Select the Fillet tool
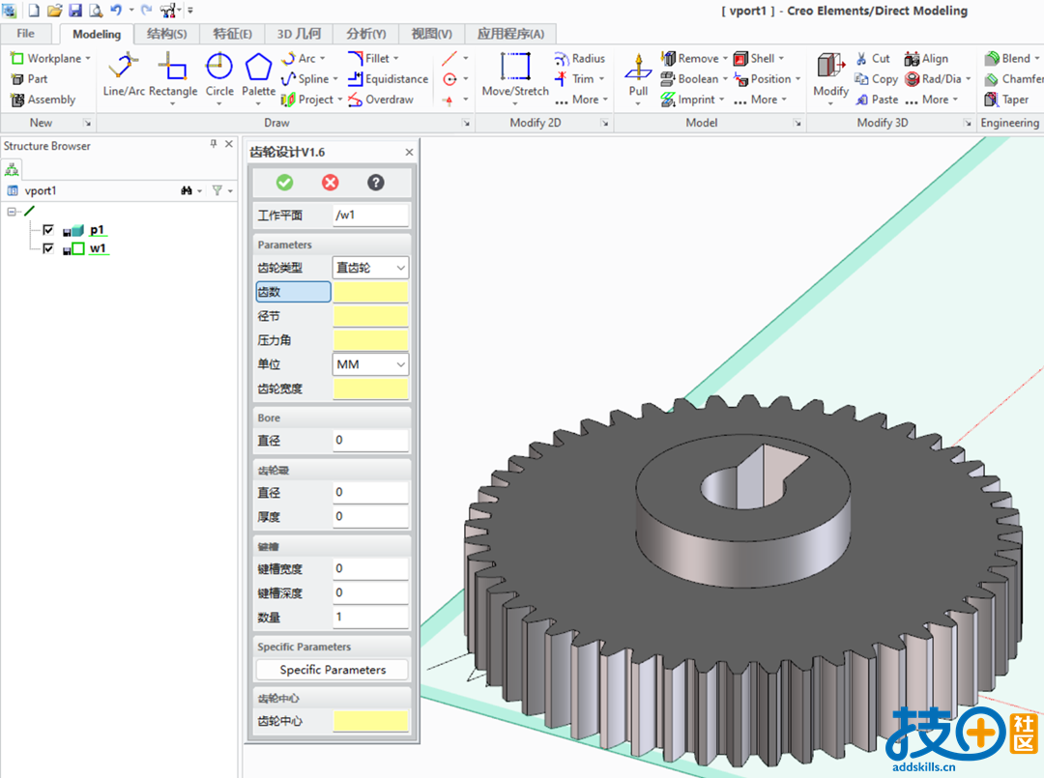Image resolution: width=1044 pixels, height=778 pixels. [373, 59]
